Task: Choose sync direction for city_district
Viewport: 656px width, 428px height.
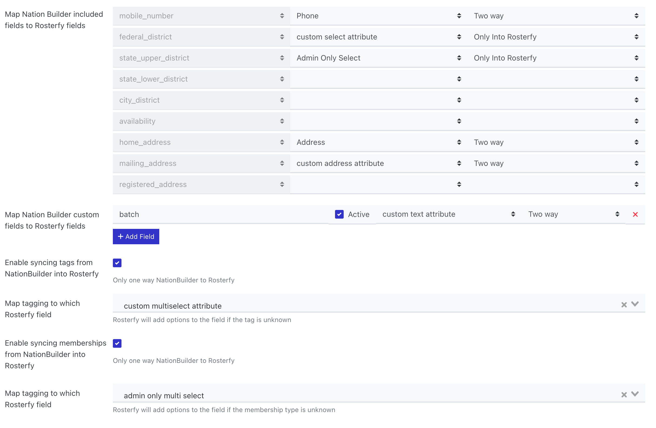Action: point(556,100)
